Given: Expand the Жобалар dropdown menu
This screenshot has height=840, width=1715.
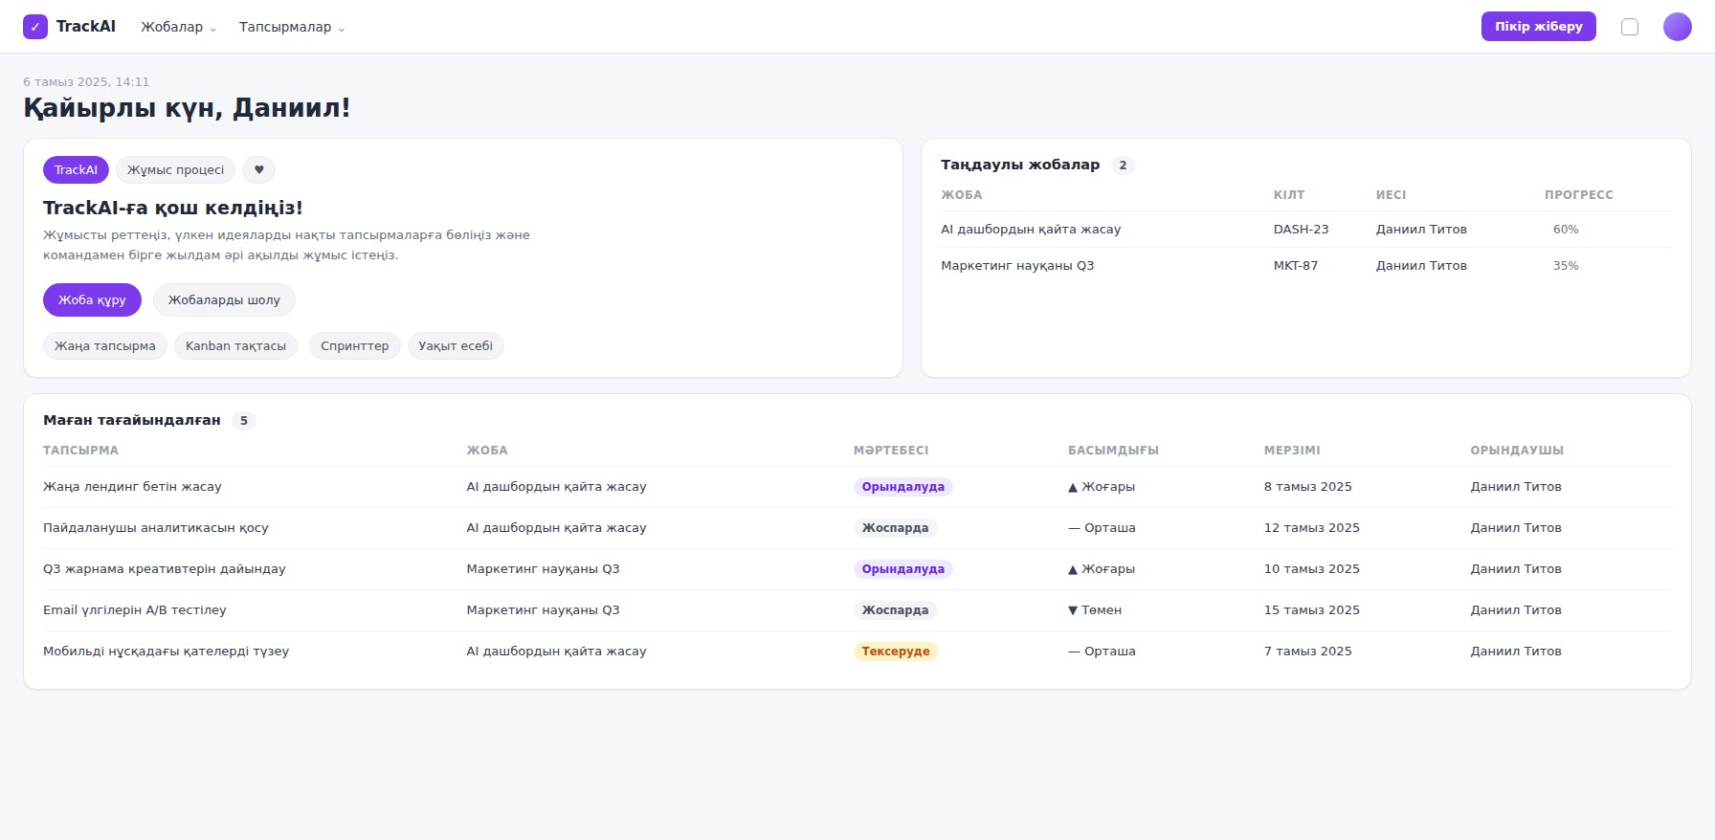Looking at the screenshot, I should click(179, 27).
